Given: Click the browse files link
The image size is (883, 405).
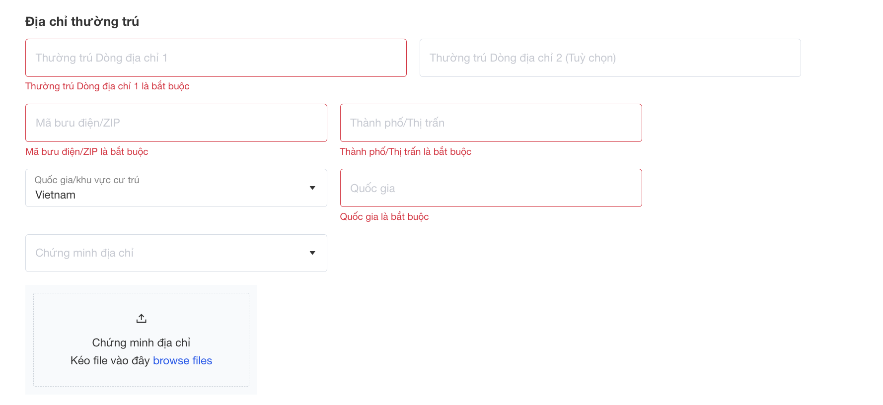Looking at the screenshot, I should point(182,361).
